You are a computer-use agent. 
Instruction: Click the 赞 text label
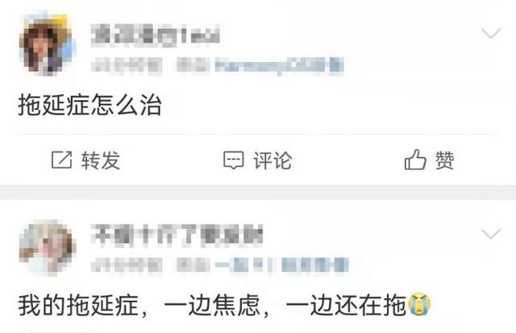pos(444,160)
